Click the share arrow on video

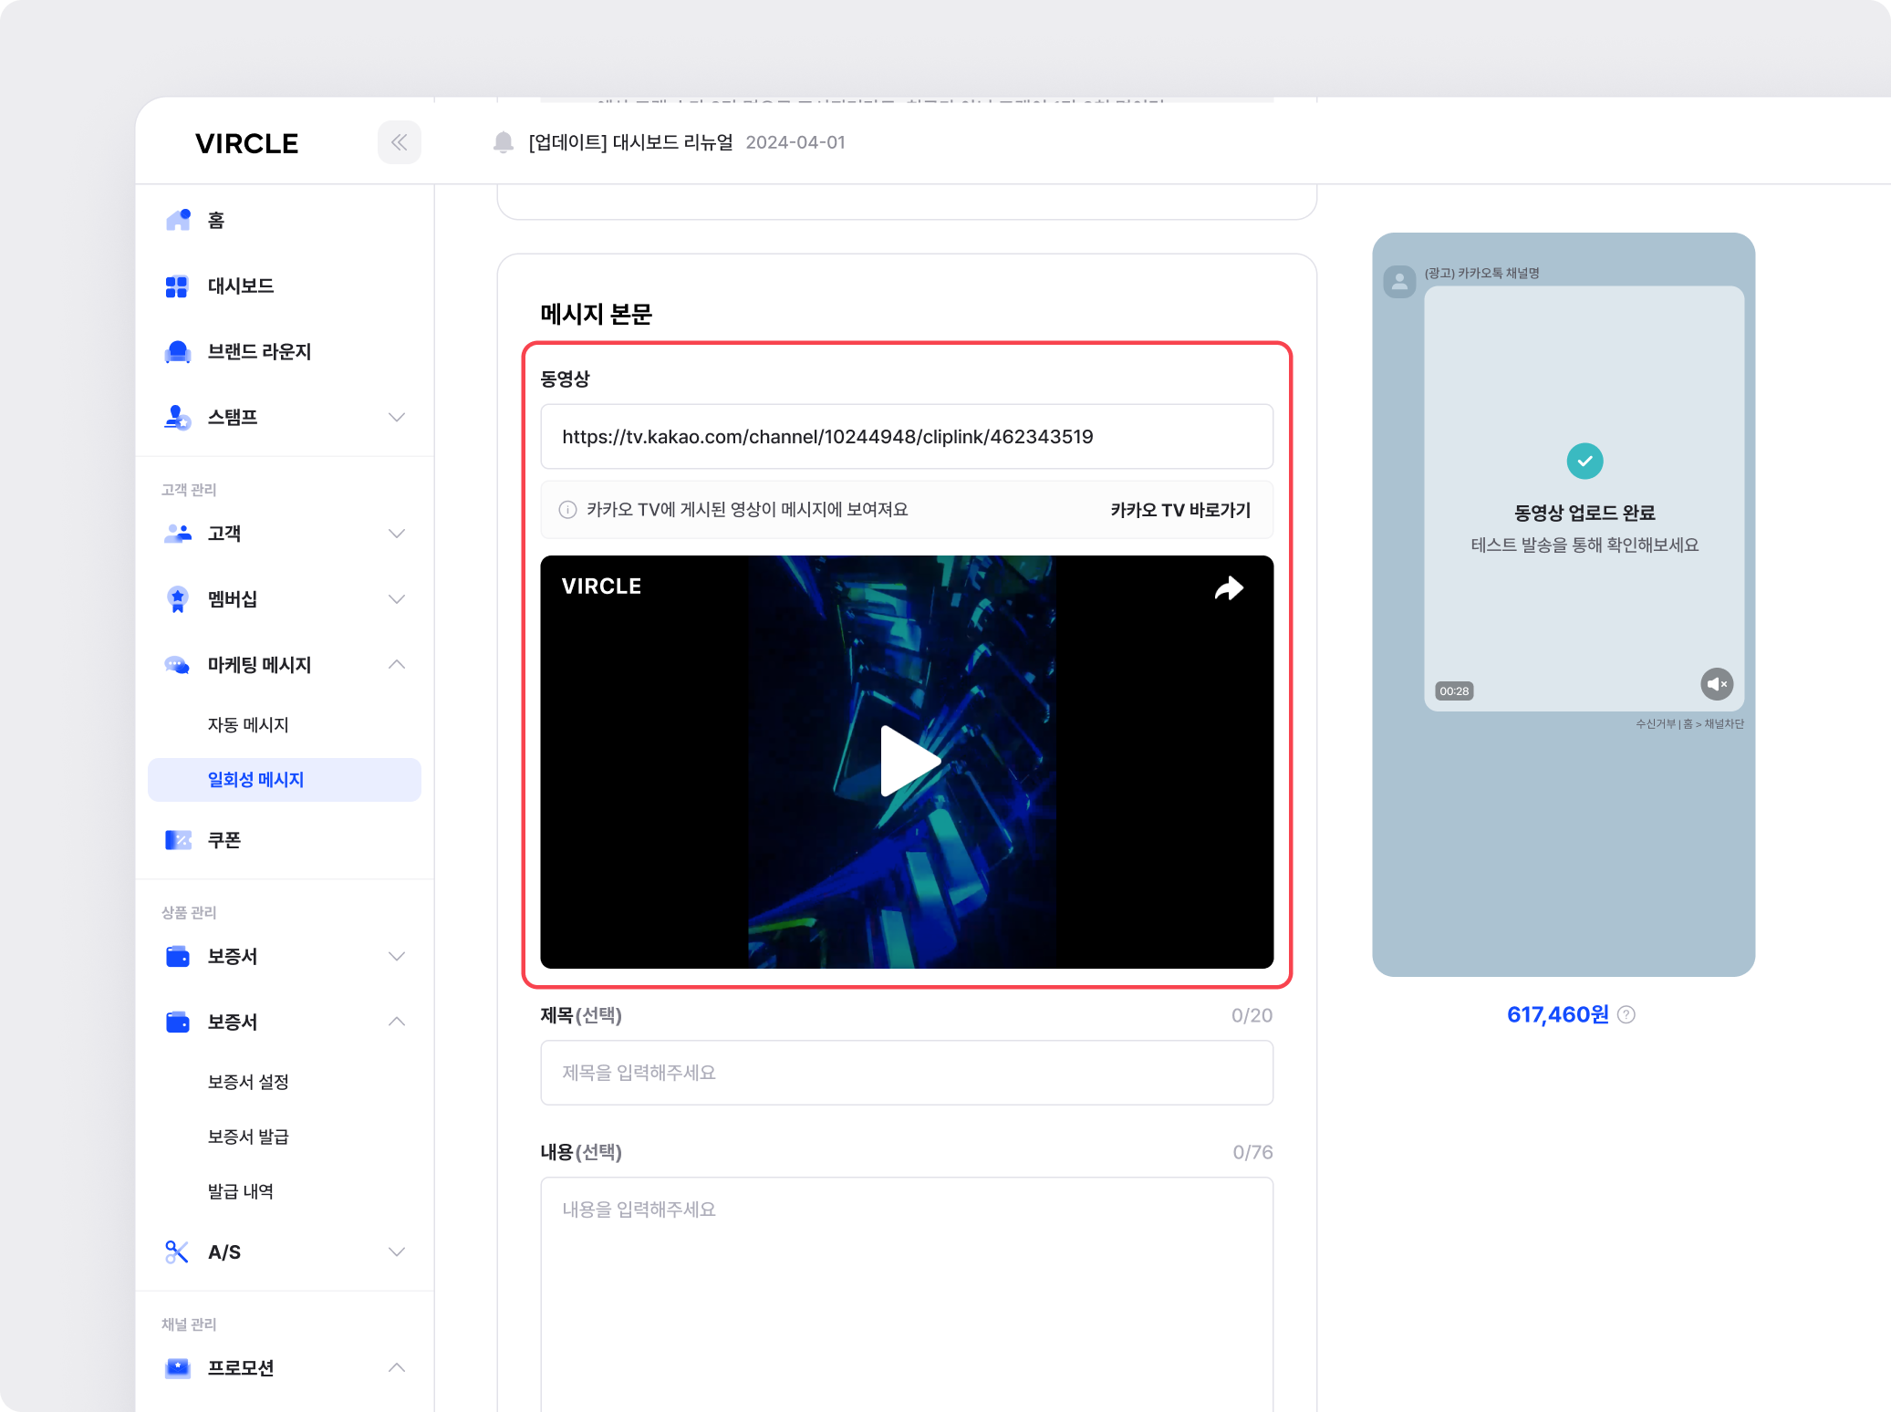point(1228,588)
